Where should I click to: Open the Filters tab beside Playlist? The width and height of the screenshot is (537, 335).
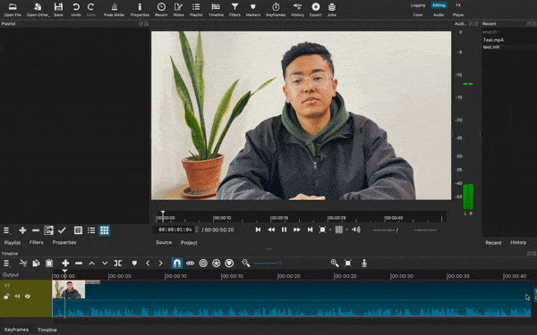(x=37, y=242)
